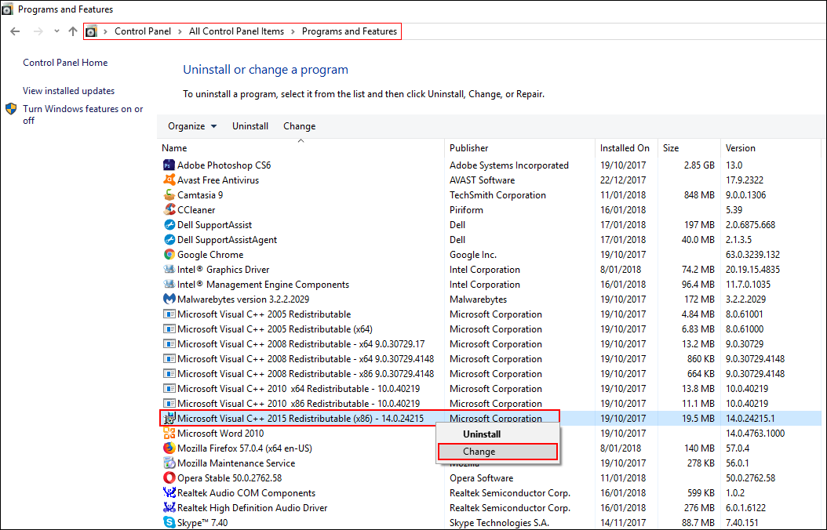Click Control Panel in the breadcrumb

142,31
